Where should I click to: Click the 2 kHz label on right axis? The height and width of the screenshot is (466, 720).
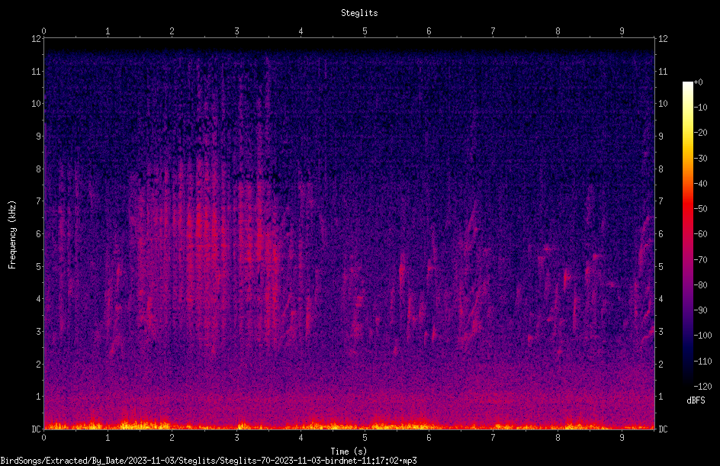click(661, 364)
